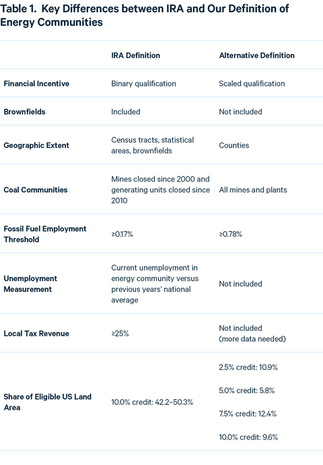Click the Financial Incentive row label
This screenshot has height=465, width=323.
coord(36,83)
